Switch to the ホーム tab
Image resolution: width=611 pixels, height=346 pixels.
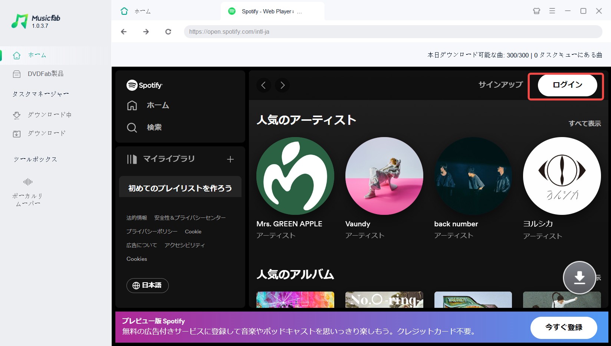136,11
